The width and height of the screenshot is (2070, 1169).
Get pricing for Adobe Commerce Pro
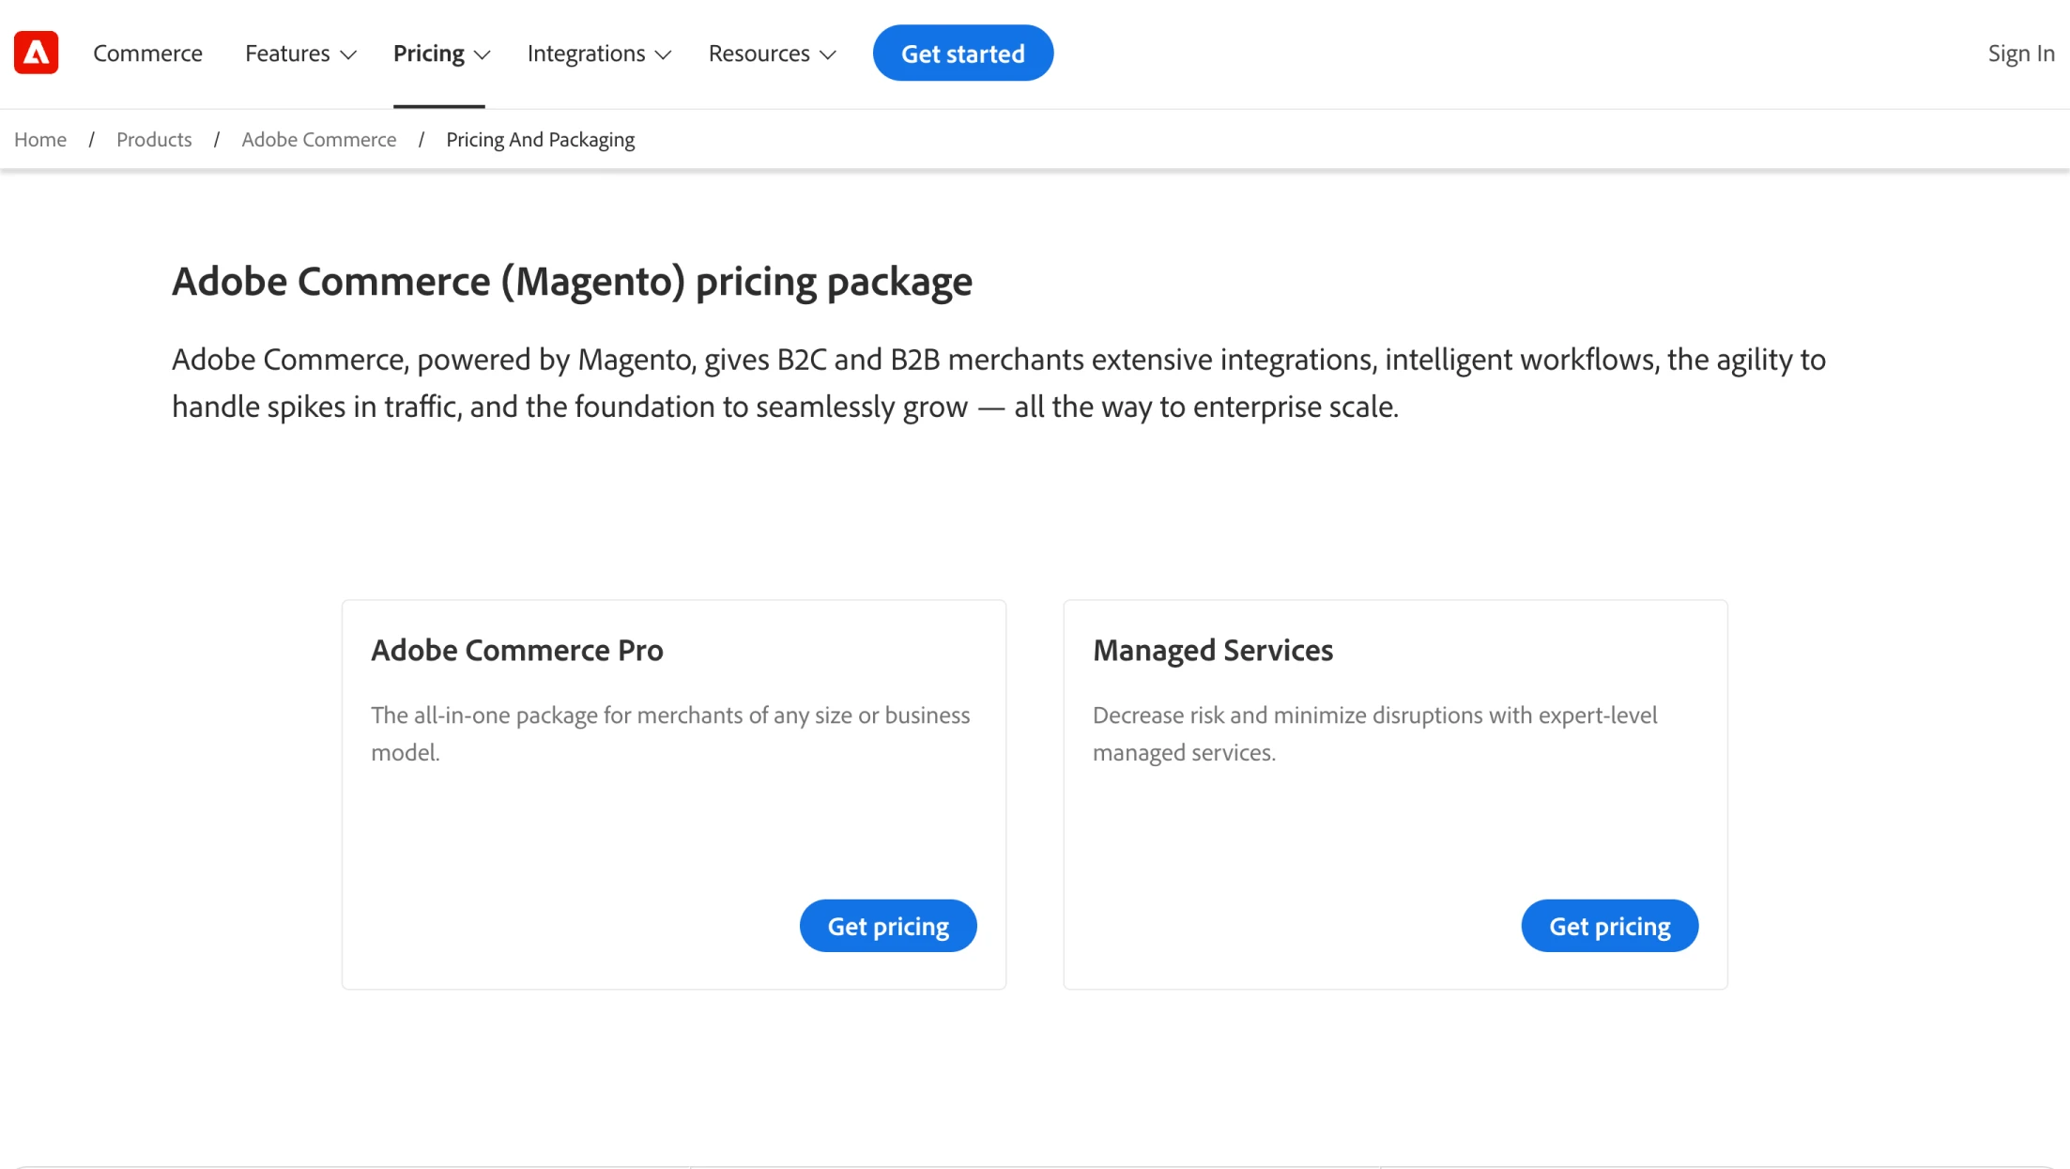[887, 925]
